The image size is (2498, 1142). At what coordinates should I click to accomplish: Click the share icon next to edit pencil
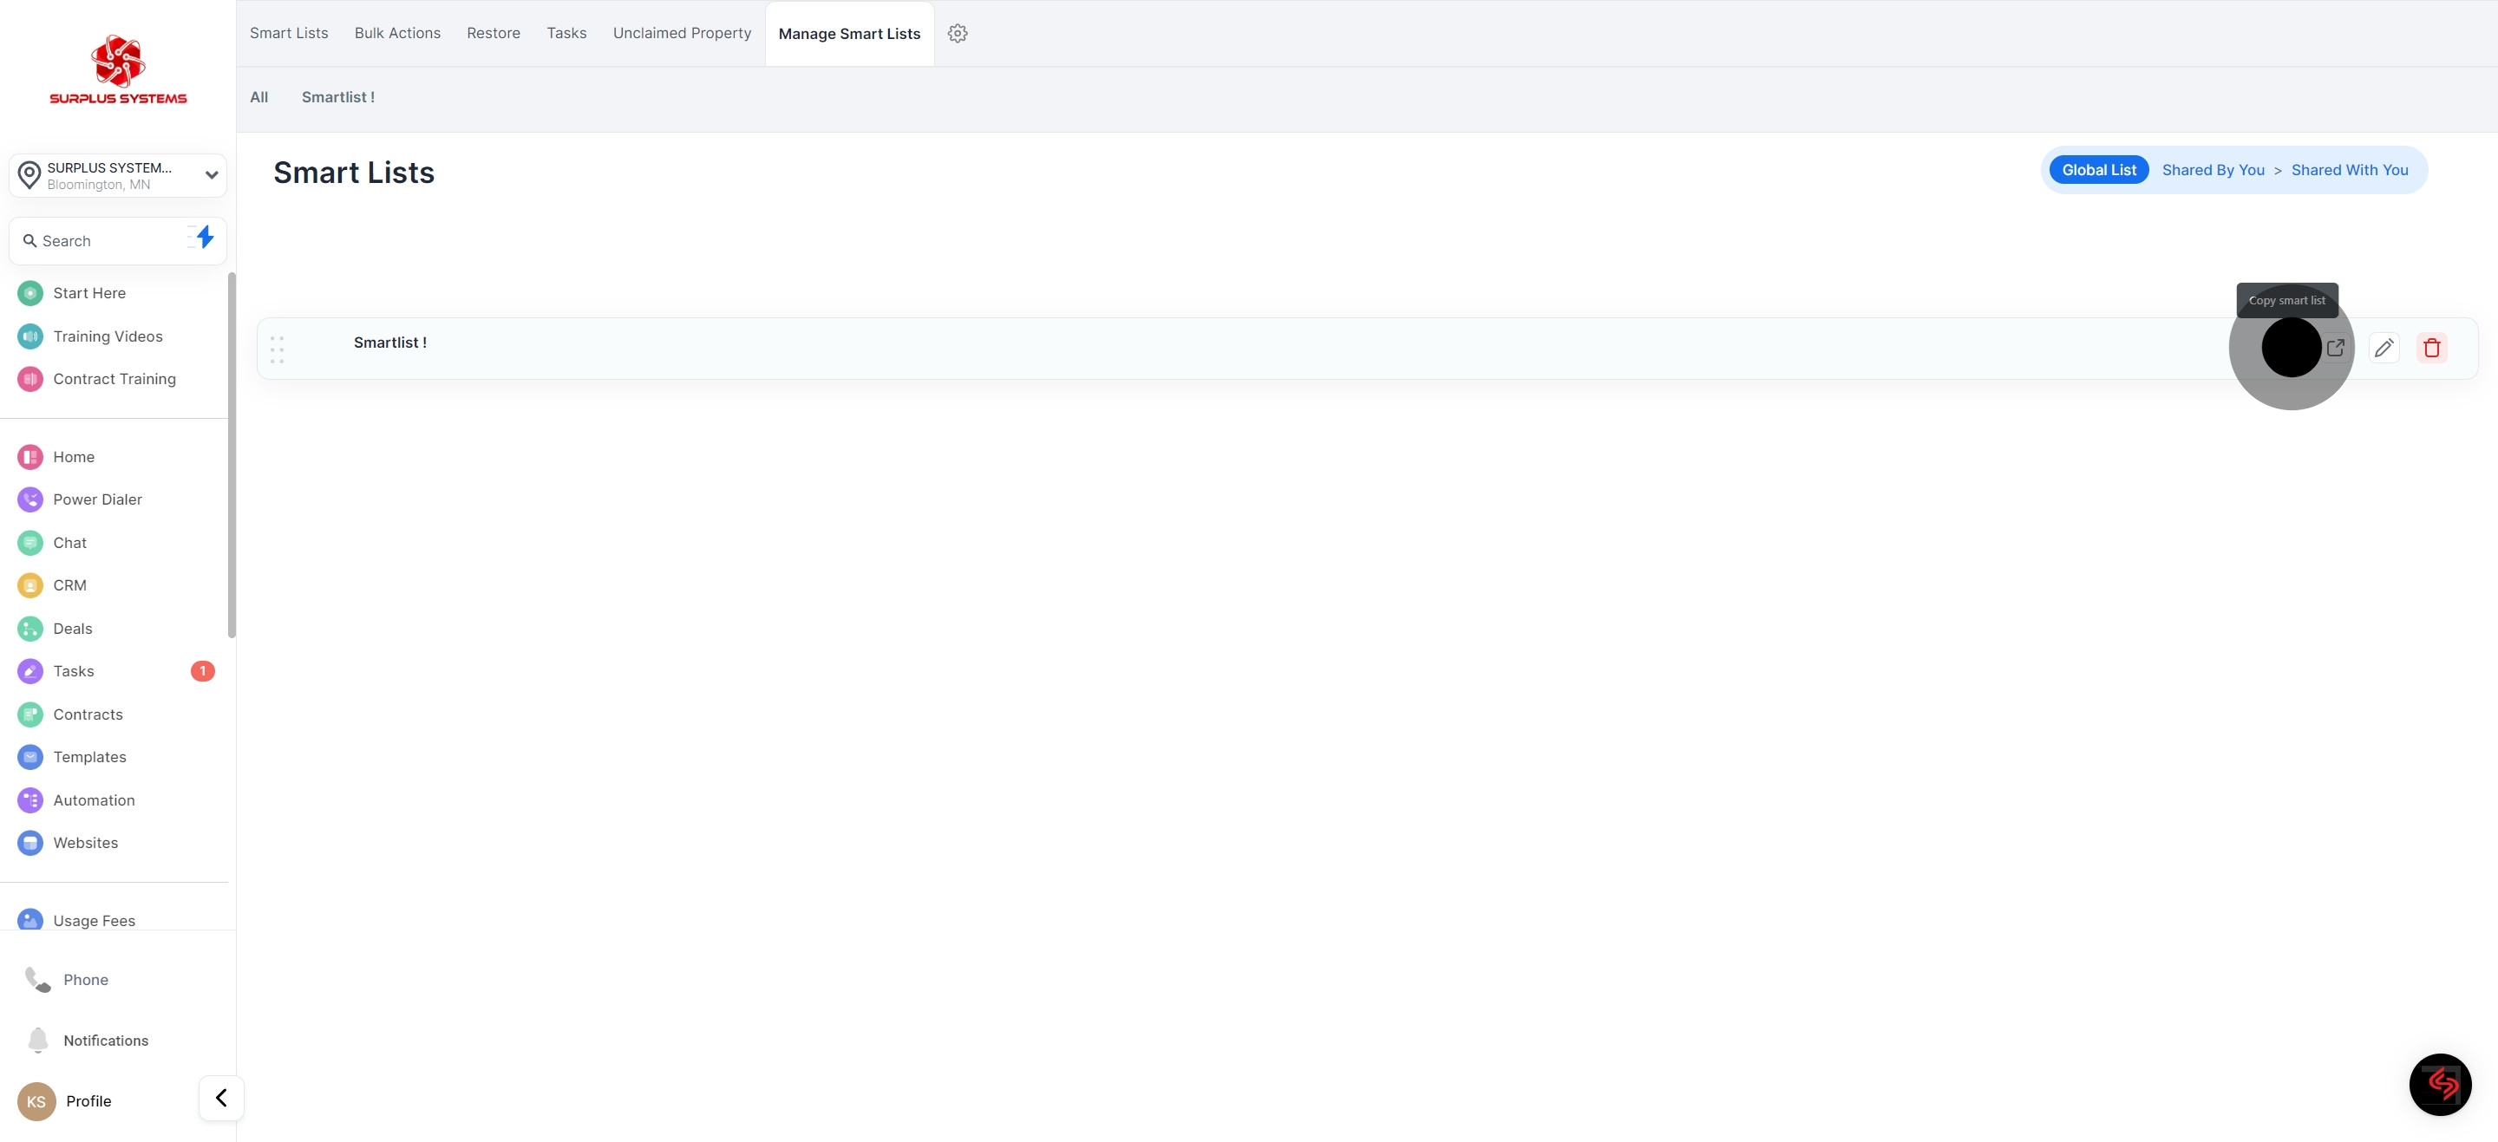[2335, 347]
